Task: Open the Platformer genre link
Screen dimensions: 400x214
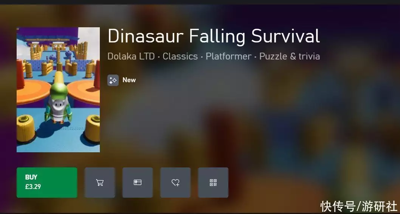Action: tap(228, 56)
